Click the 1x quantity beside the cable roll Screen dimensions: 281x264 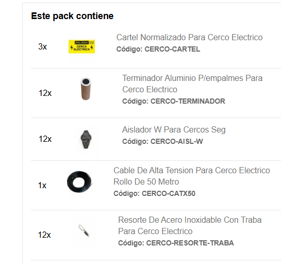coord(42,185)
